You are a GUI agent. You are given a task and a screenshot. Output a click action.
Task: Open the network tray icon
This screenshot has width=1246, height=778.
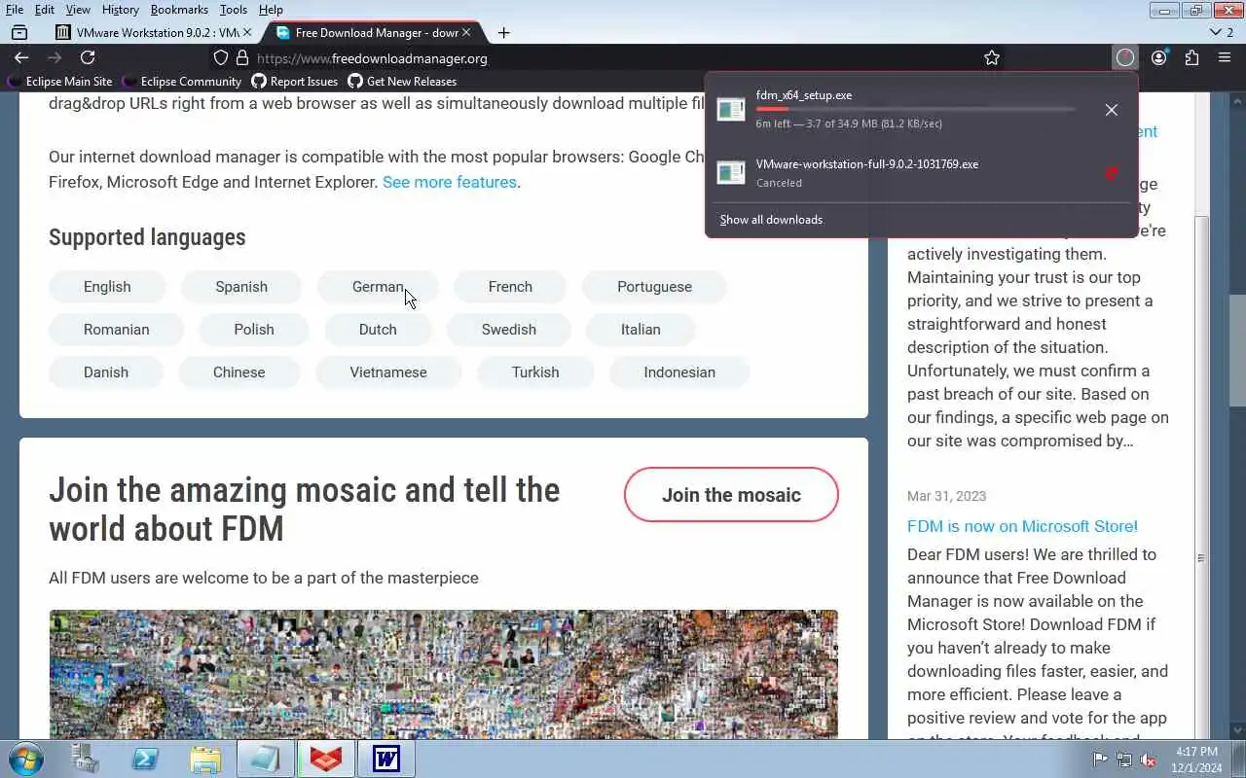click(1124, 760)
